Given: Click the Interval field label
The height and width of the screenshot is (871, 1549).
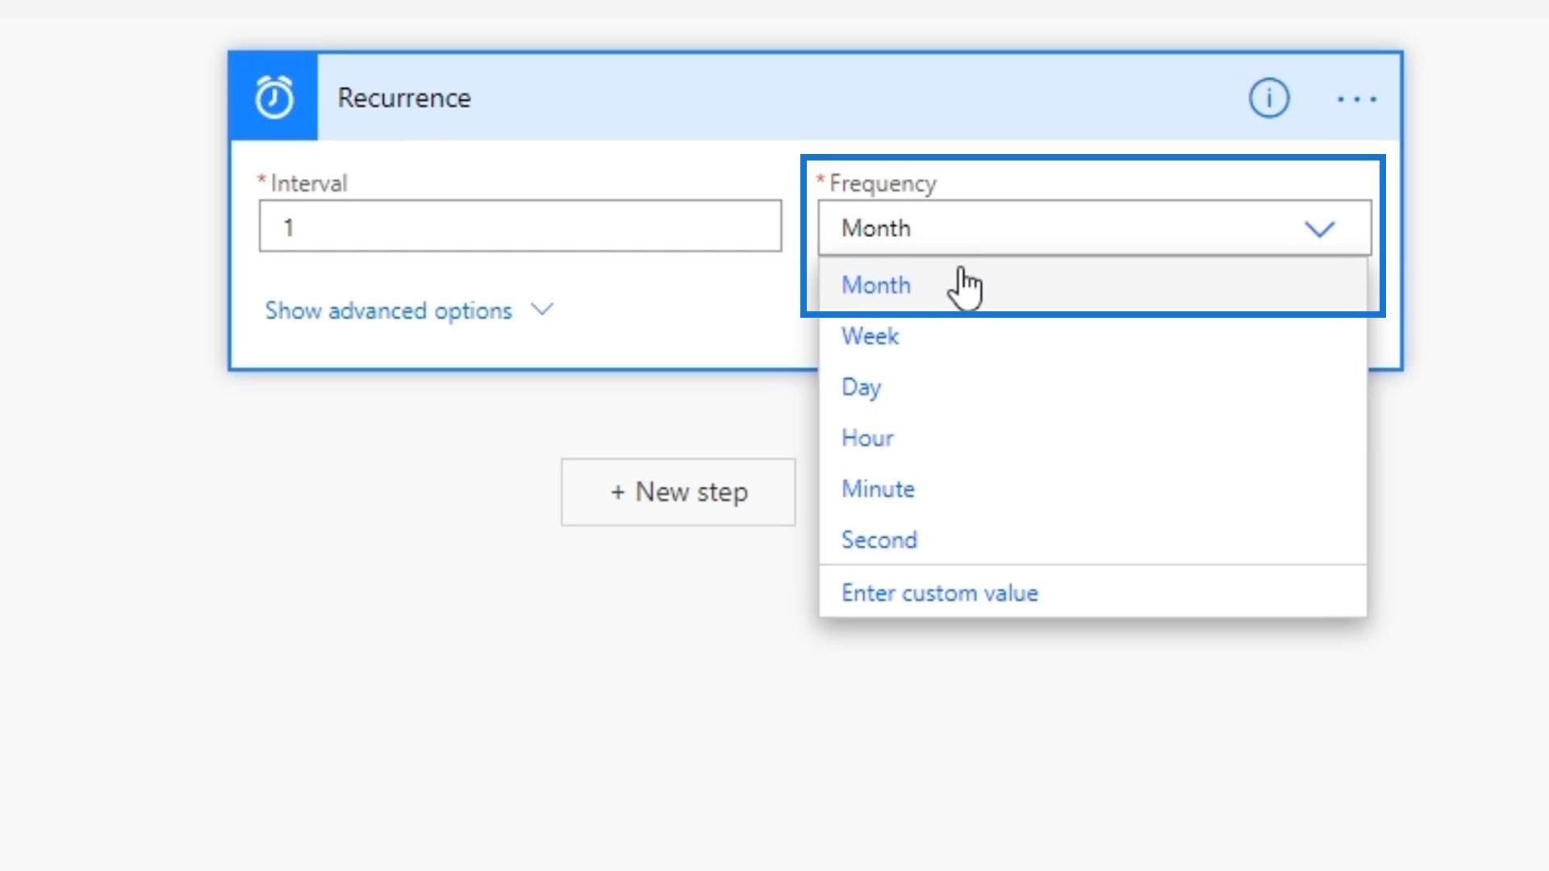Looking at the screenshot, I should point(308,183).
